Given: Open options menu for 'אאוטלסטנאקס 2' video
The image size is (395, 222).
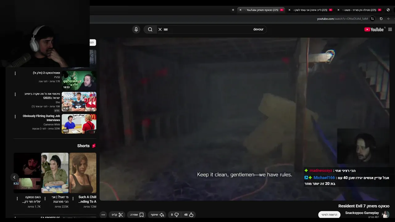Looking at the screenshot, I should [x=15, y=73].
